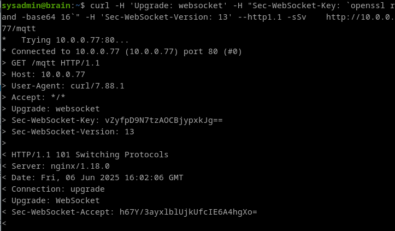Click the Sec-WebSocket-Accept hash value
The height and width of the screenshot is (231, 395).
[188, 212]
